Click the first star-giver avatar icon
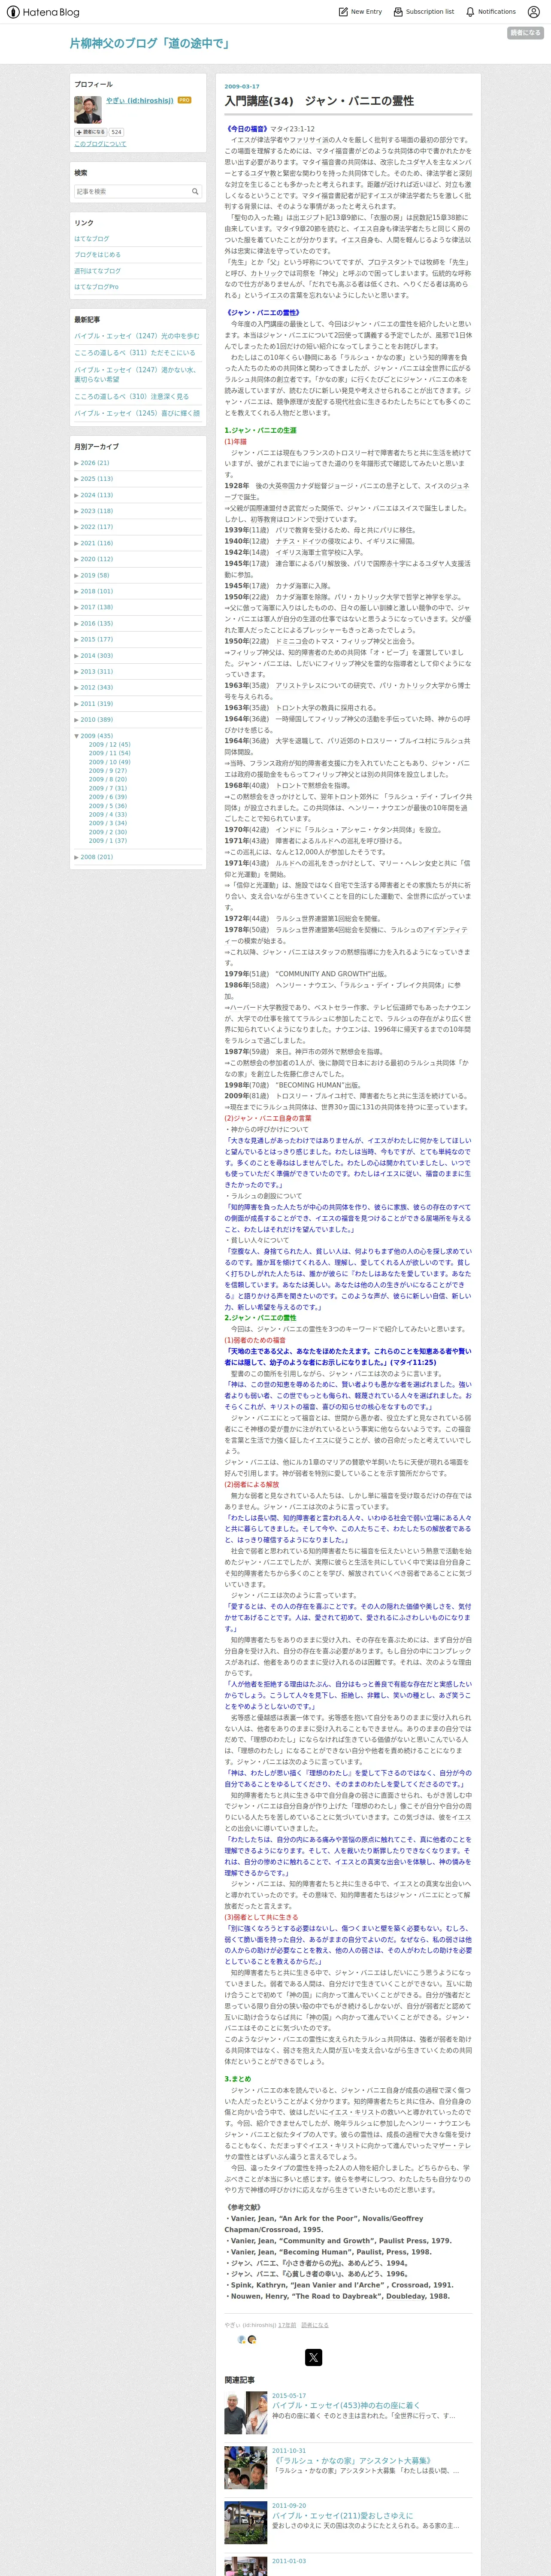 click(241, 2339)
